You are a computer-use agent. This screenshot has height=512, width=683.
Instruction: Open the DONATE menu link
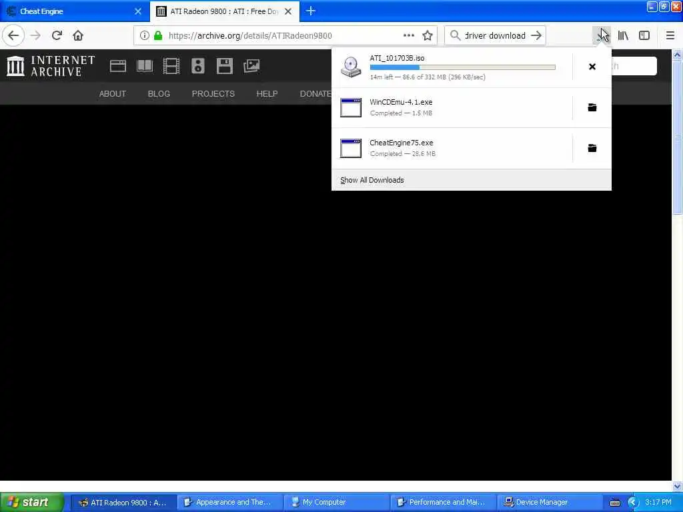(x=315, y=93)
